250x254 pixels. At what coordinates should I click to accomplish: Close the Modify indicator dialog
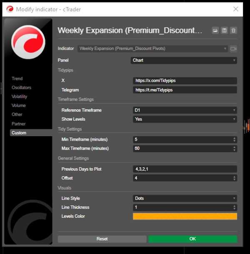[236, 9]
